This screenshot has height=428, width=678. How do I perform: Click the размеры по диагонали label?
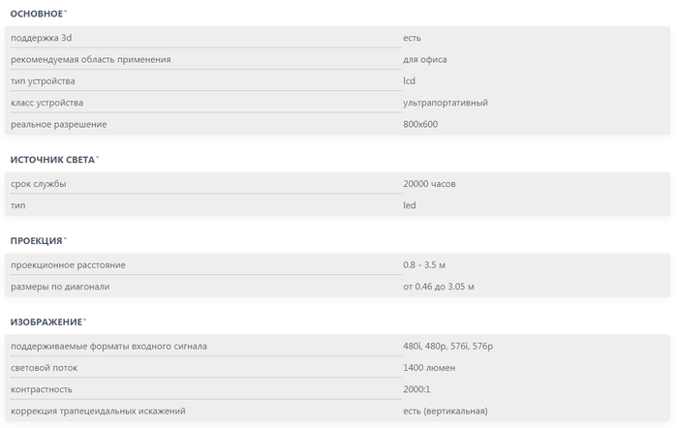tap(60, 287)
